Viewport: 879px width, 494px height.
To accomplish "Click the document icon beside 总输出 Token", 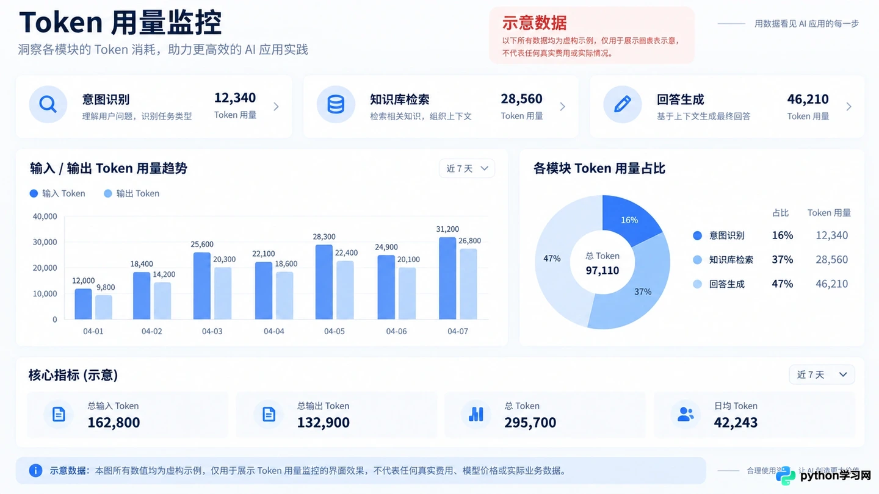I will (269, 415).
